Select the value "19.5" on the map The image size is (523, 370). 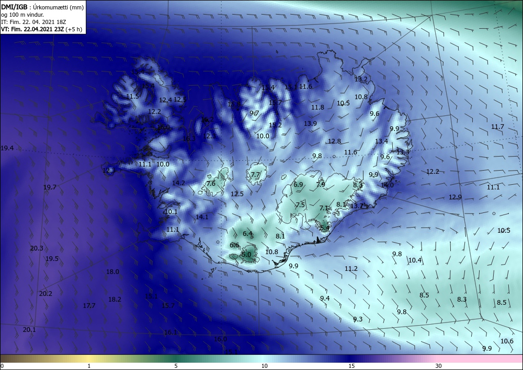(52, 259)
